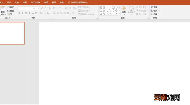Select the triangle shape
The width and height of the screenshot is (190, 105).
(x=104, y=11)
